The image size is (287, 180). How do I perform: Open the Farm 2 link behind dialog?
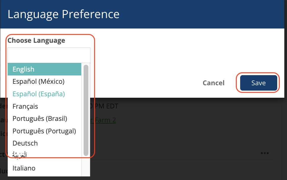[x=103, y=120]
